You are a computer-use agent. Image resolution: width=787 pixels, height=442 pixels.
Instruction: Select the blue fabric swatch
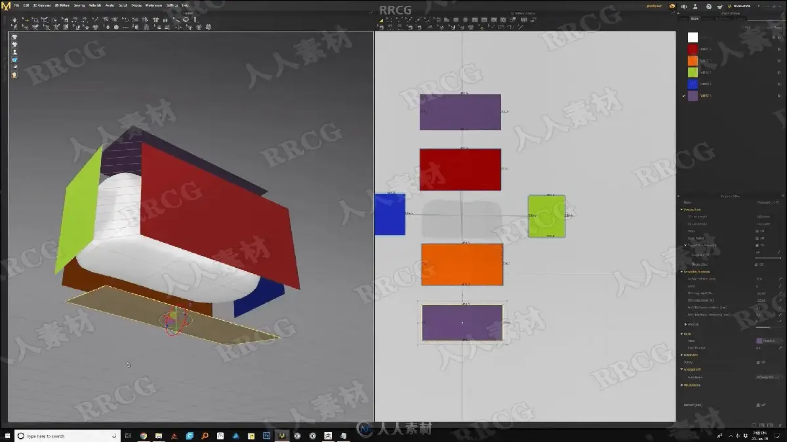tap(693, 84)
